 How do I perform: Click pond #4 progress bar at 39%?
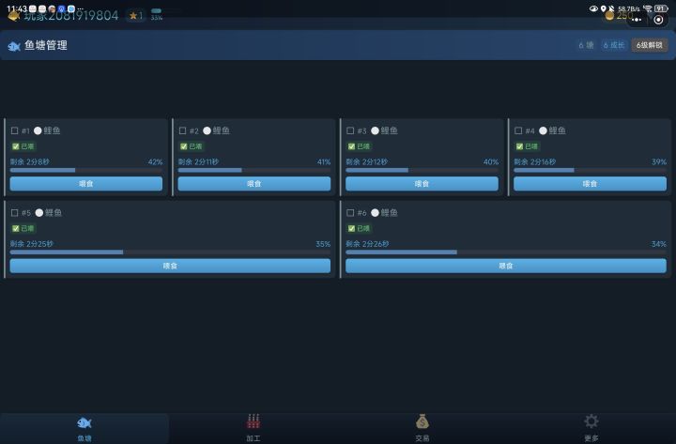tap(591, 170)
